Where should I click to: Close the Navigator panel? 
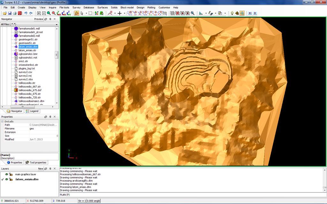tap(55, 19)
